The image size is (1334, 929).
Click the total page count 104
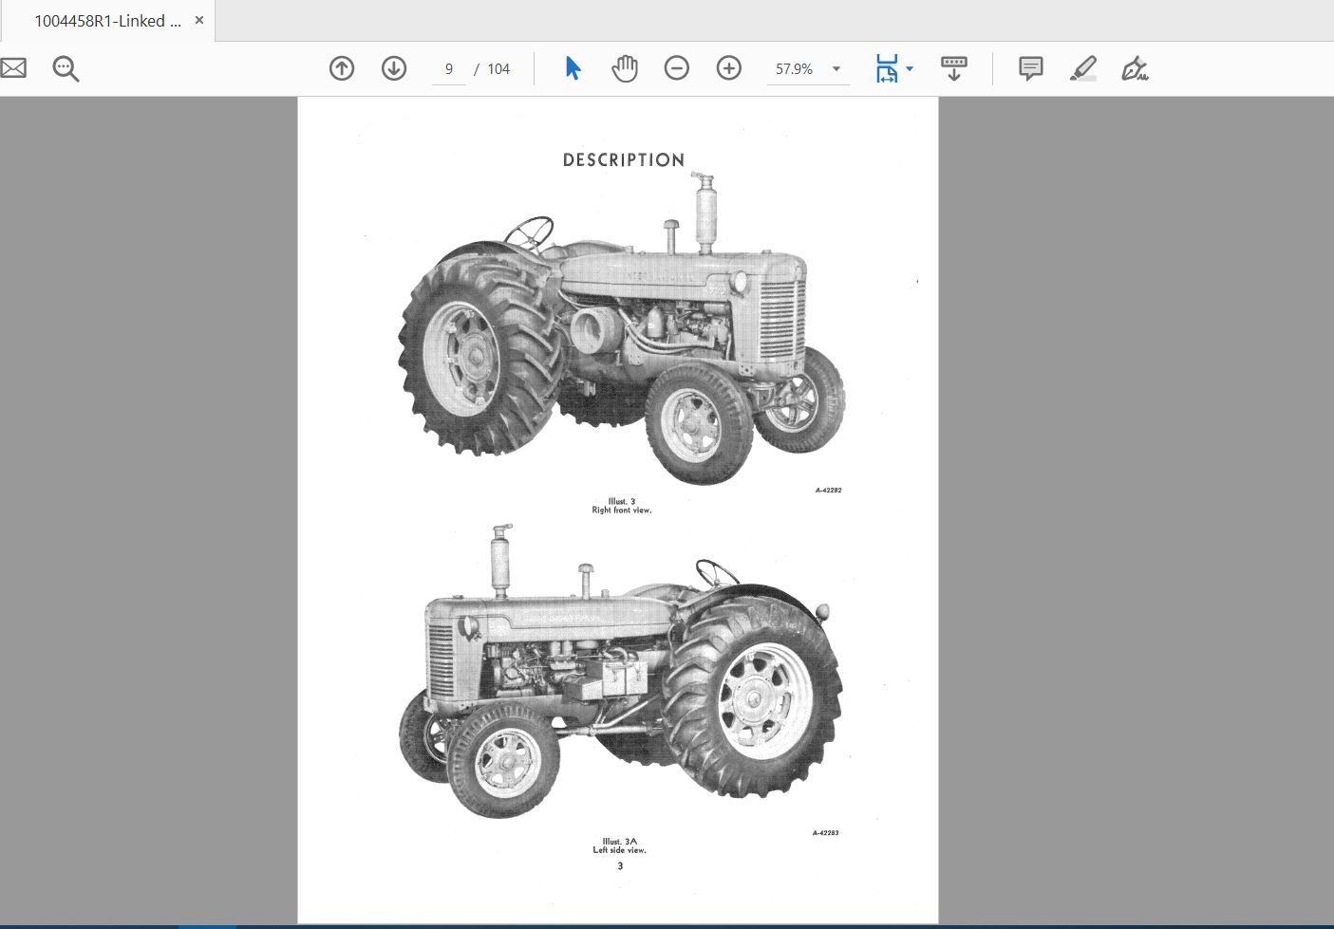pos(498,69)
